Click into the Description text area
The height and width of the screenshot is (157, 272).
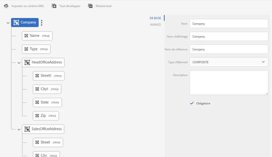coord(229,83)
